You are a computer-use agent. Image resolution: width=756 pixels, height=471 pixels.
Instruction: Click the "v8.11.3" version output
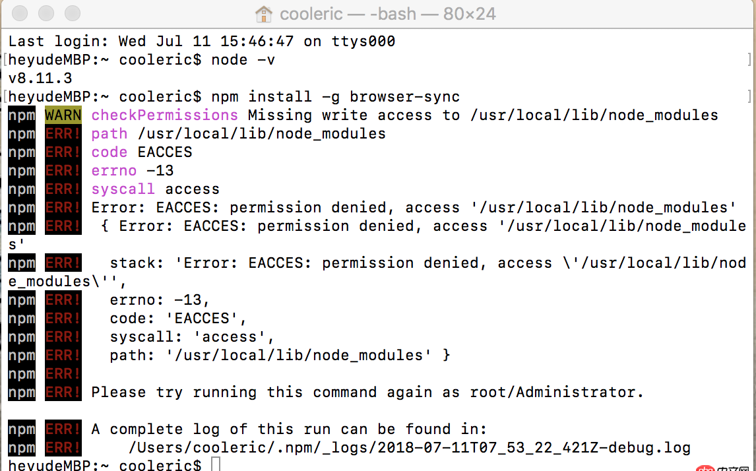pyautogui.click(x=40, y=78)
